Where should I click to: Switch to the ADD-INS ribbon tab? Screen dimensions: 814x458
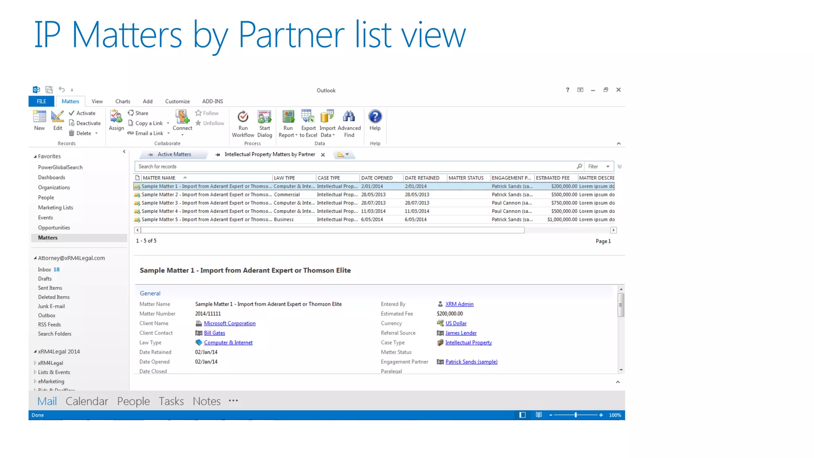[x=212, y=101]
